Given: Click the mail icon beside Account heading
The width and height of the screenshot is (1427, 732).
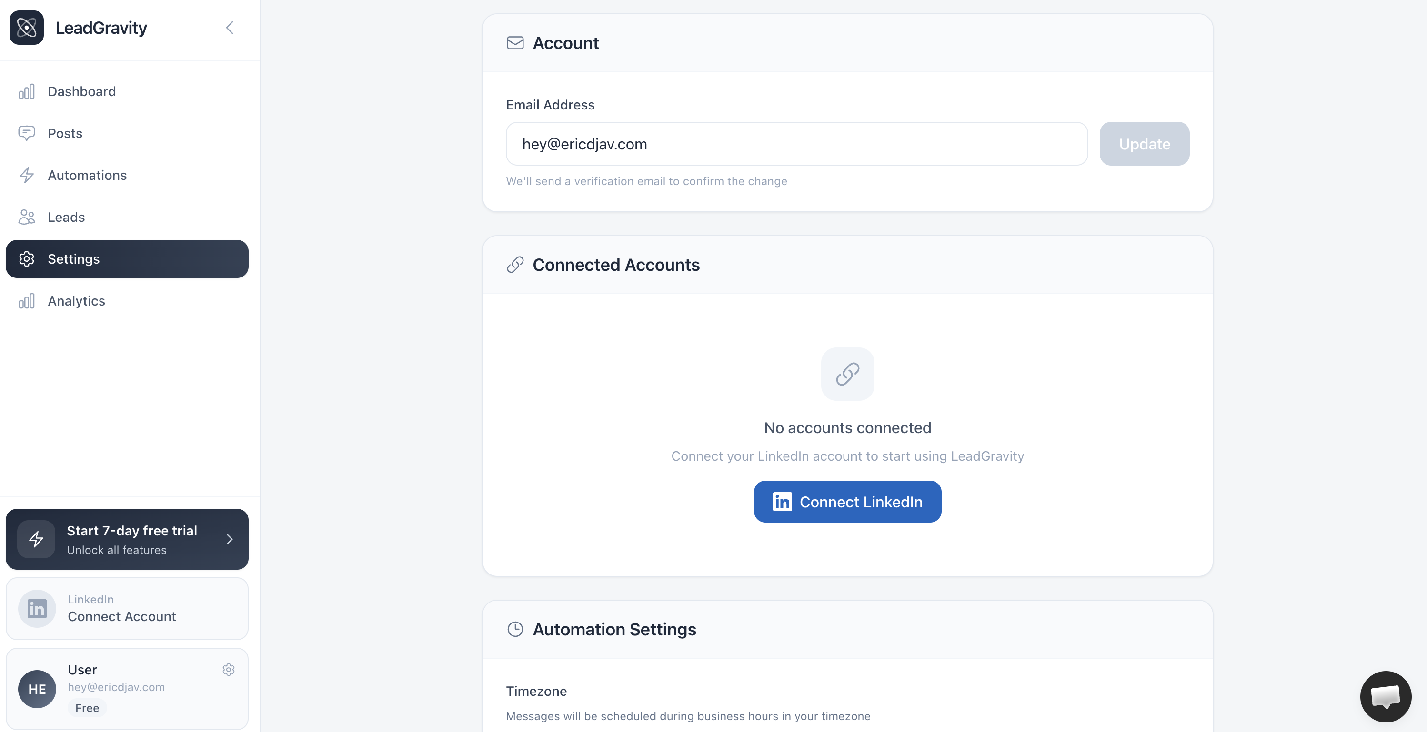Looking at the screenshot, I should pos(514,43).
